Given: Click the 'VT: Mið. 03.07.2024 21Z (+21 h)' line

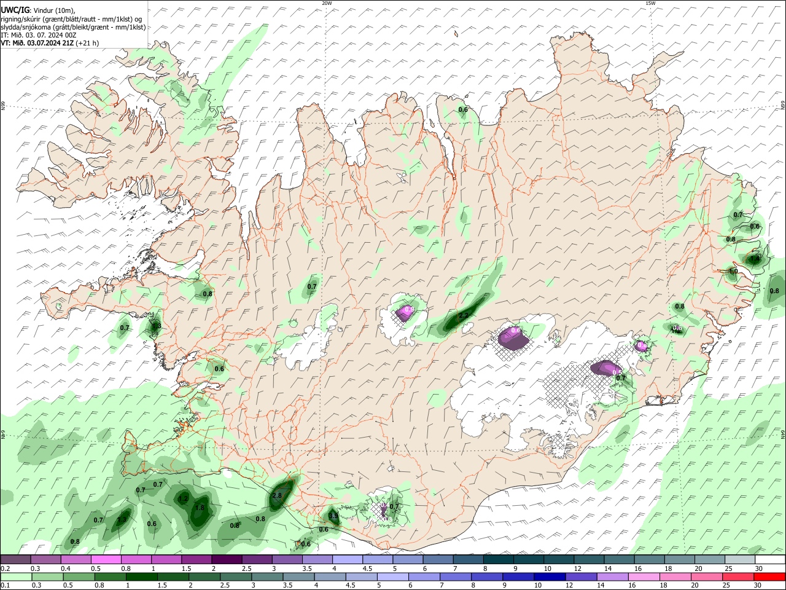Looking at the screenshot, I should pos(50,43).
